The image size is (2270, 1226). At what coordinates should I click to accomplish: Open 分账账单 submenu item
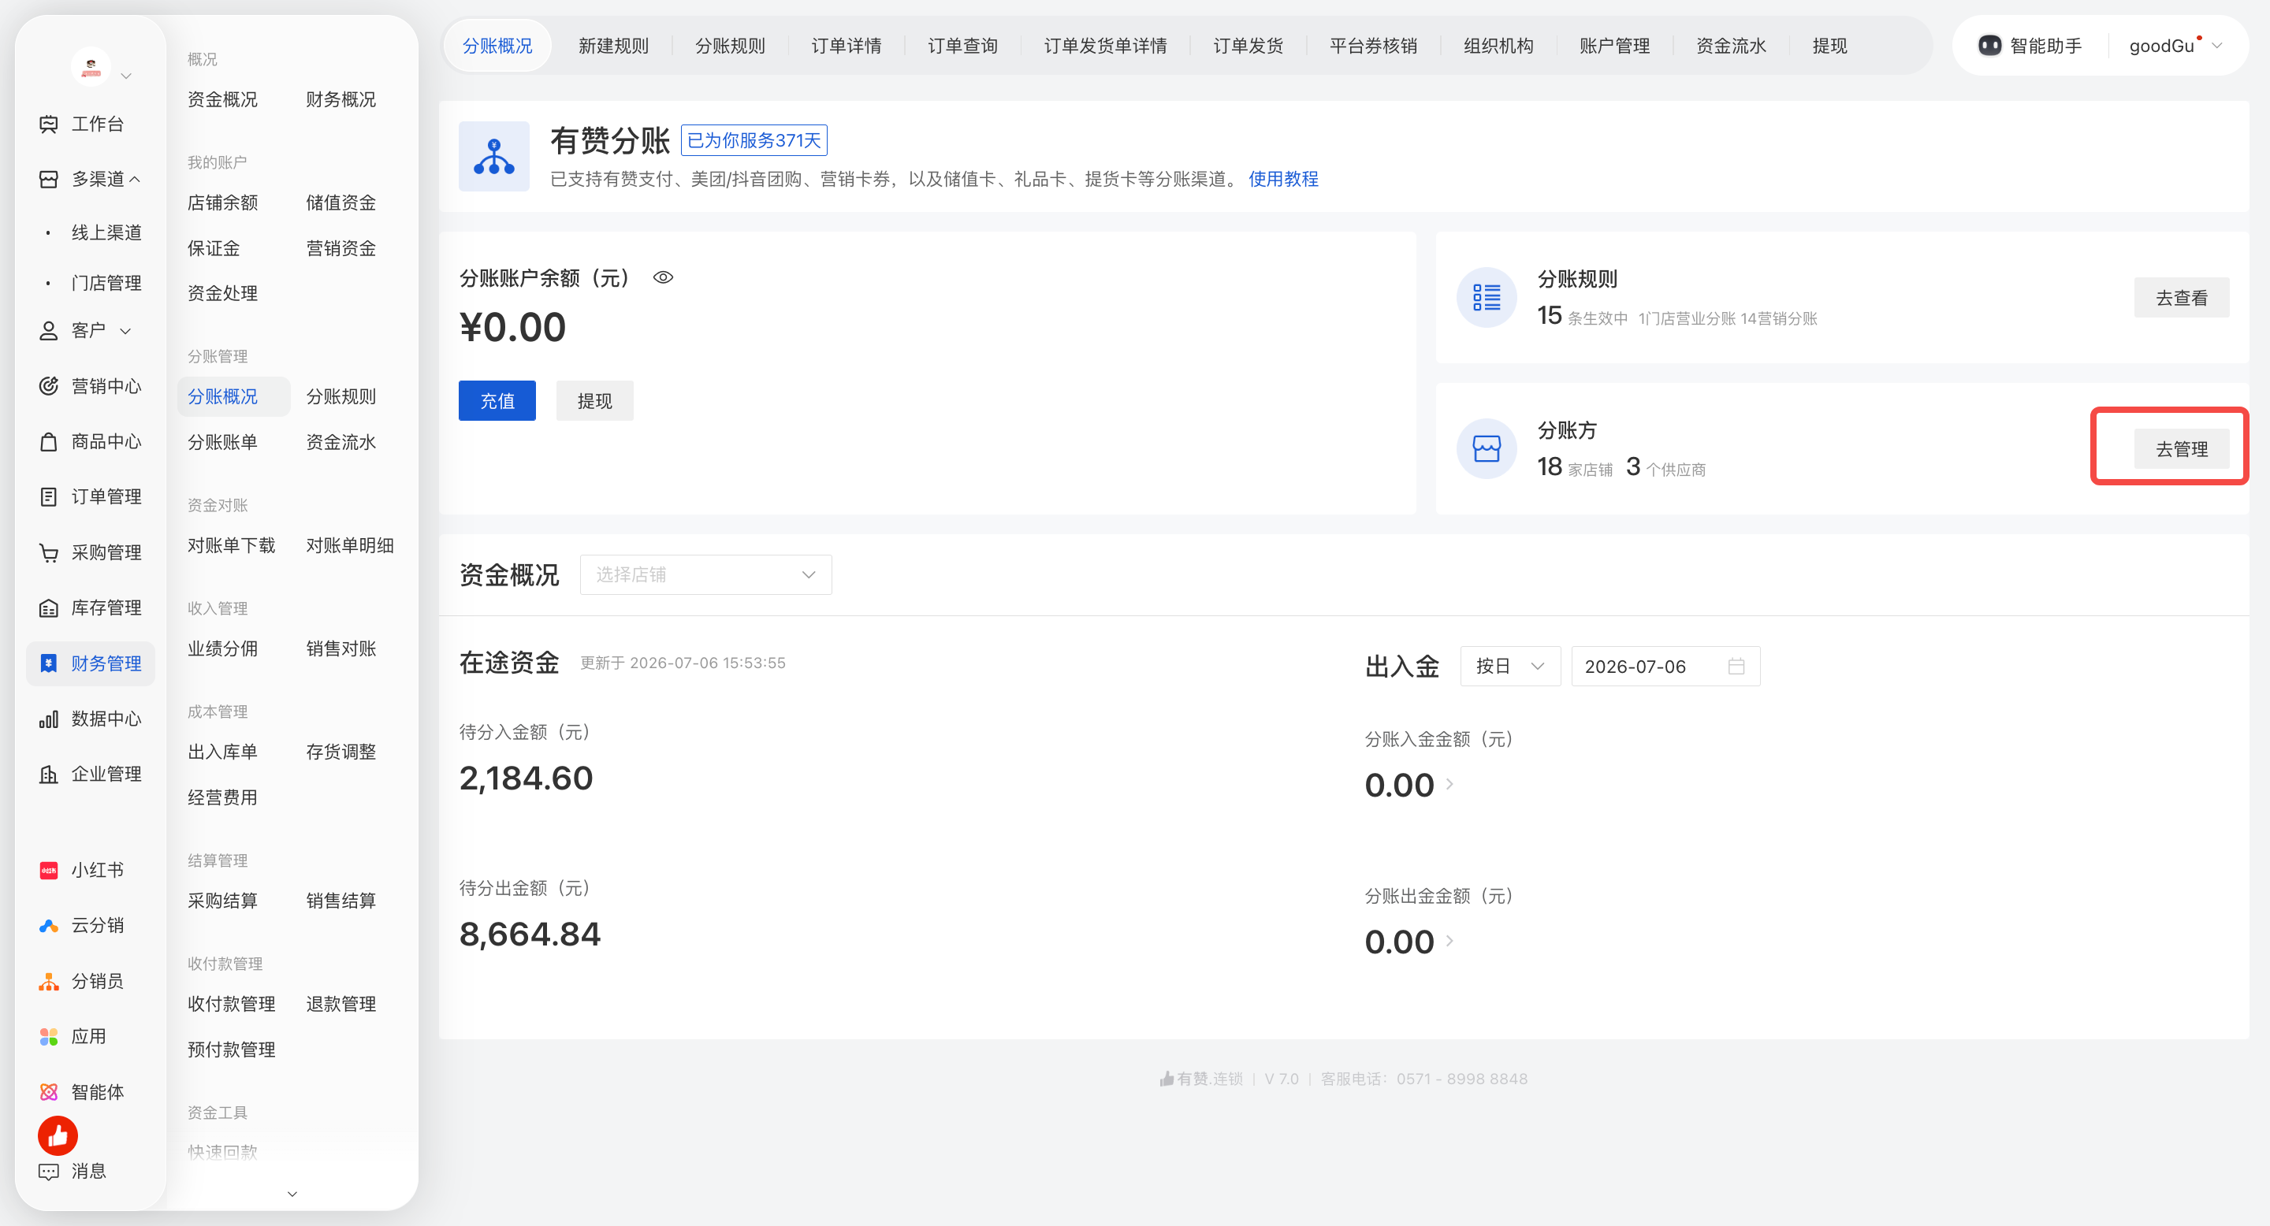coord(223,442)
